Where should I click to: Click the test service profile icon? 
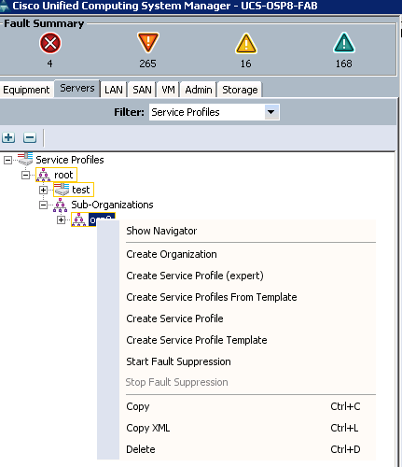coord(62,190)
